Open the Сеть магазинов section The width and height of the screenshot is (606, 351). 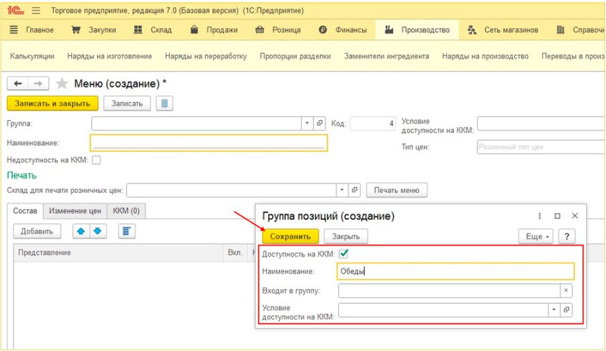pyautogui.click(x=503, y=30)
